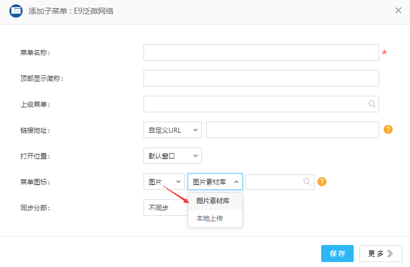This screenshot has height=267, width=410.
Task: Click the URL input next to 自定义URL
Action: (x=292, y=130)
